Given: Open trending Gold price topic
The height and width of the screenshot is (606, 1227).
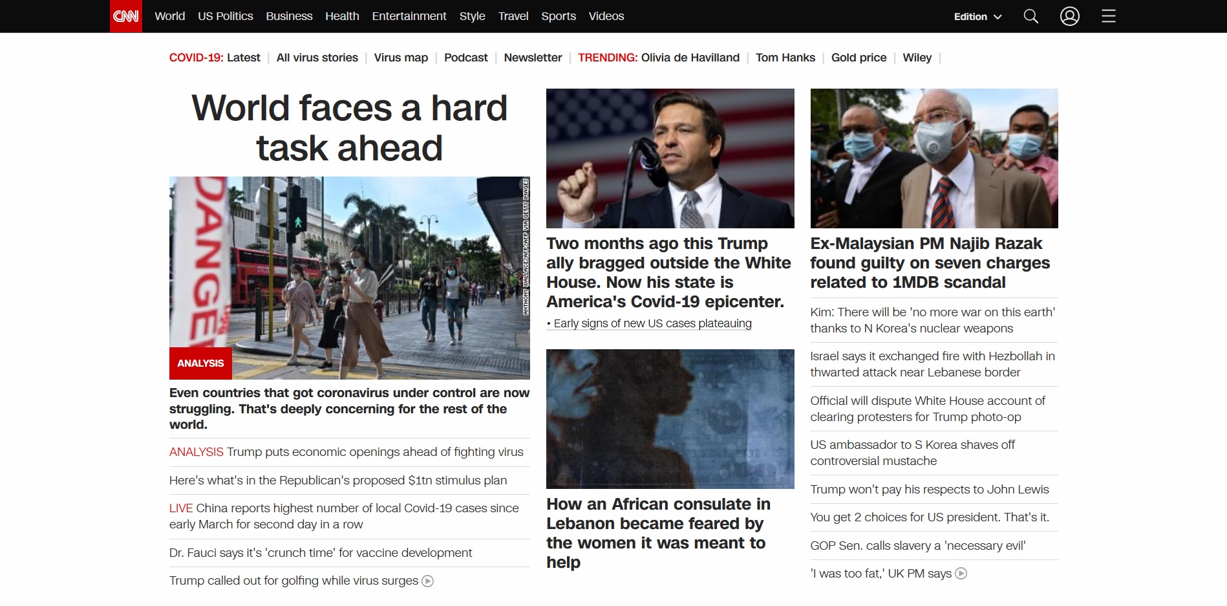Looking at the screenshot, I should coord(859,58).
